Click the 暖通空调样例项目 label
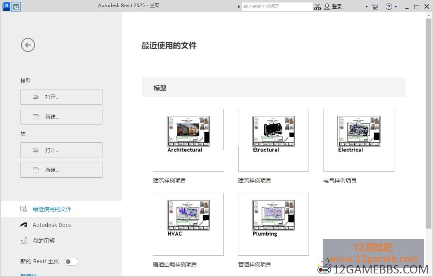The image size is (433, 277). point(175,264)
